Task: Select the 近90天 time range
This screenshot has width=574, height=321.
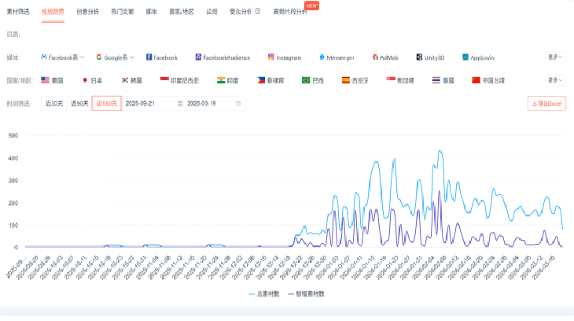Action: pyautogui.click(x=79, y=103)
